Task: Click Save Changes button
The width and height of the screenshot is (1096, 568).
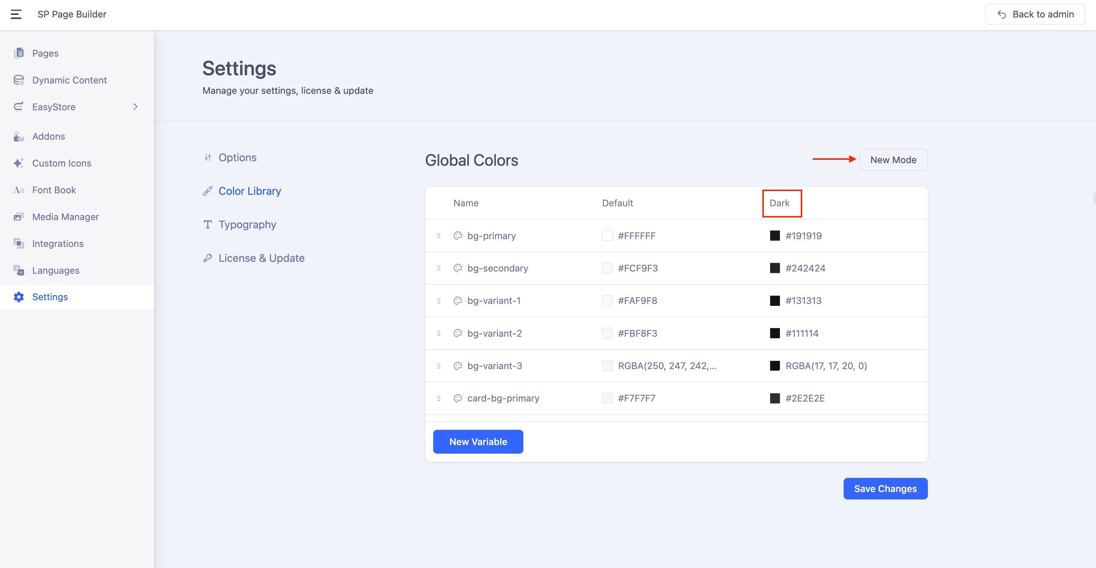Action: pos(885,489)
